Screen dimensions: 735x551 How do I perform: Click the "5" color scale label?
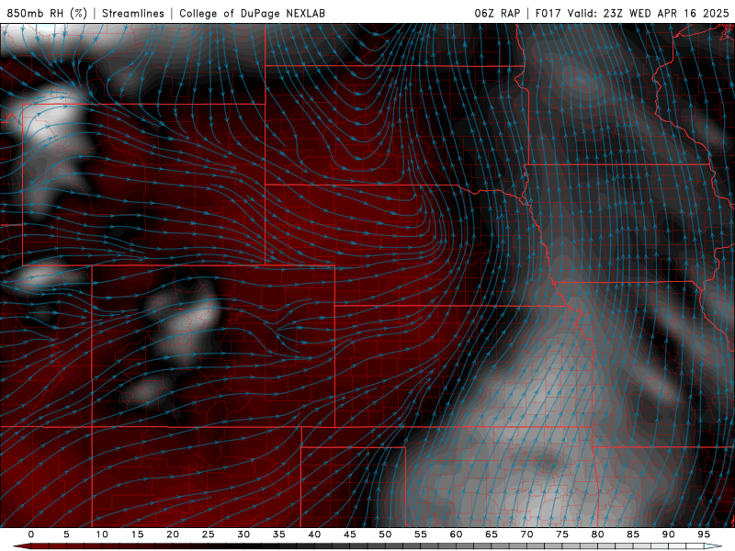[x=66, y=534]
